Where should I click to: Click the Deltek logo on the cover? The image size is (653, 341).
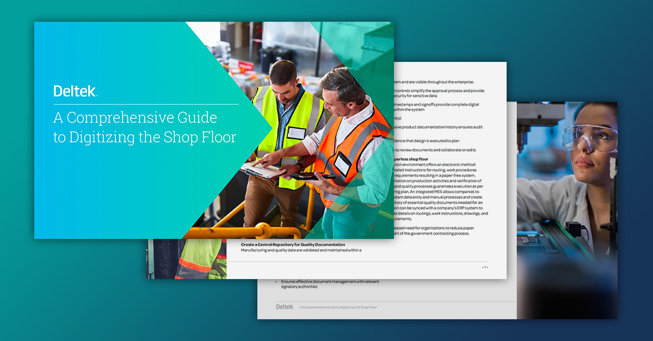click(x=76, y=91)
